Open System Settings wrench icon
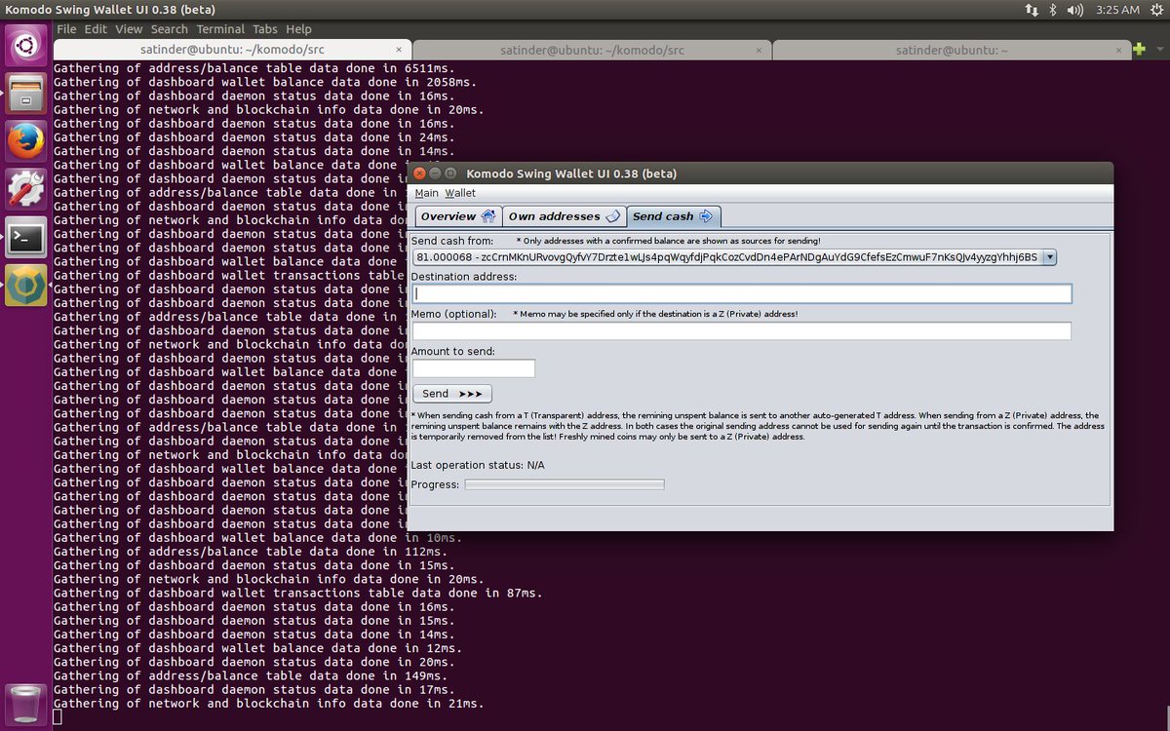 26,188
